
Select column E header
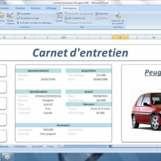[25, 37]
